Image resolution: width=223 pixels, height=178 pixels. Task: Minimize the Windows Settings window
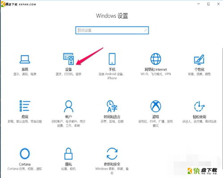tap(198, 4)
